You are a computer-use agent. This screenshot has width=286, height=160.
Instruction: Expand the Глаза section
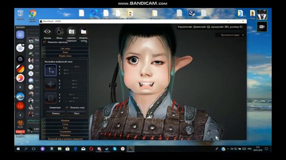[65, 124]
